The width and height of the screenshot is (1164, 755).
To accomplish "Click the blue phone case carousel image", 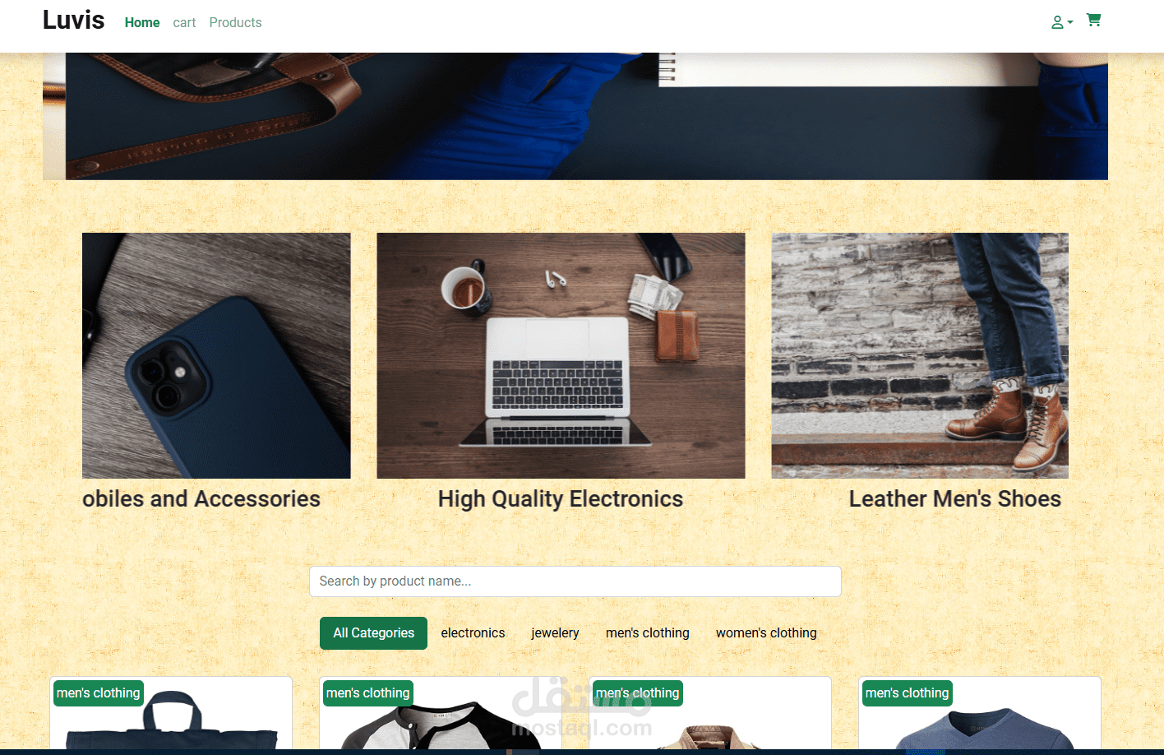I will (x=216, y=355).
